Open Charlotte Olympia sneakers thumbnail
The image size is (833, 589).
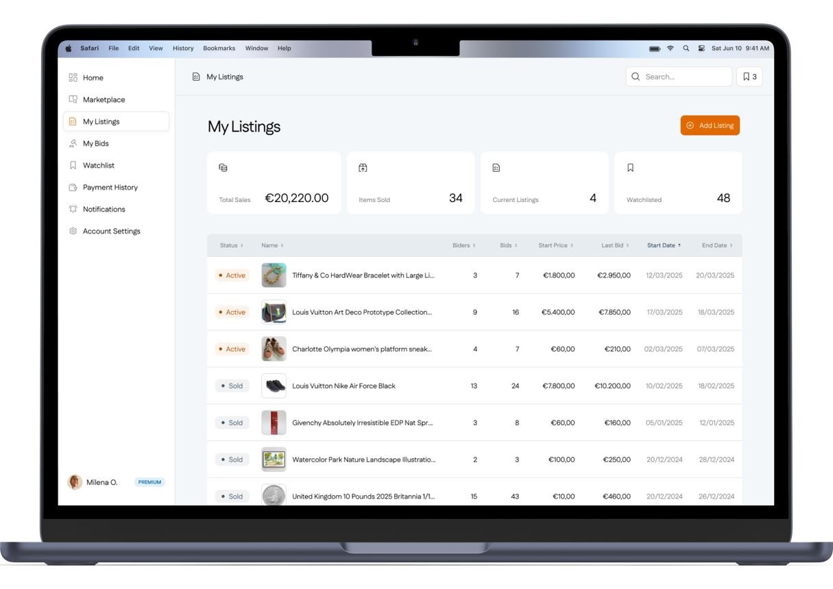tap(274, 349)
